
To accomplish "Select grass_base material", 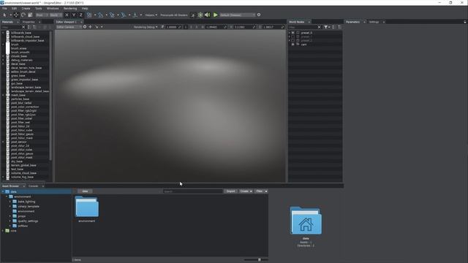I will (18, 76).
